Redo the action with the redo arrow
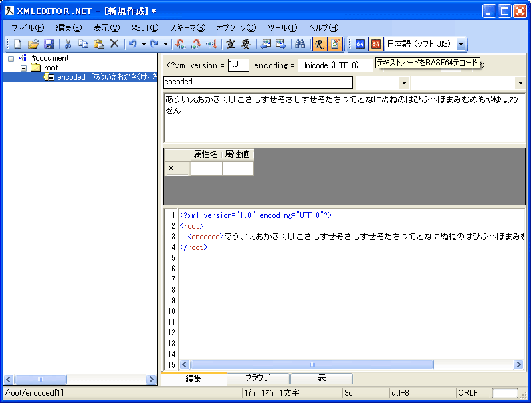Image resolution: width=531 pixels, height=403 pixels. [x=154, y=44]
